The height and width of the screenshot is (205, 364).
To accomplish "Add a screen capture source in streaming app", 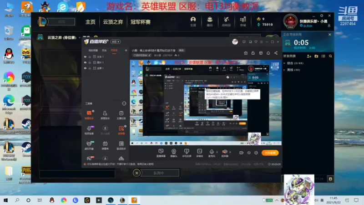I will (161, 153).
